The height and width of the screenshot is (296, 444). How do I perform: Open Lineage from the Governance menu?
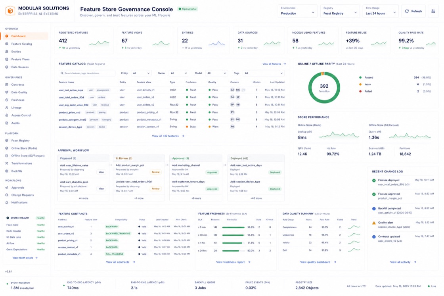(16, 108)
